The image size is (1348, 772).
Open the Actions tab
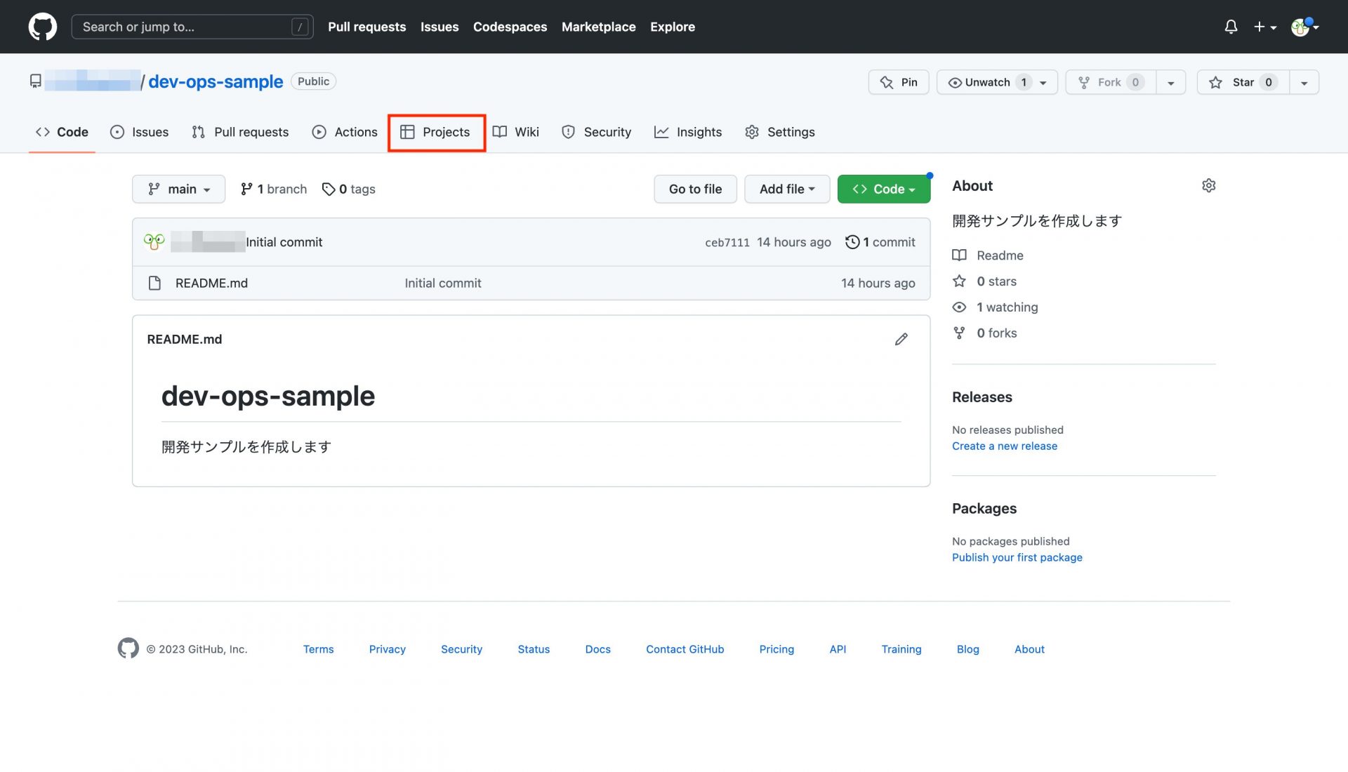(x=345, y=132)
